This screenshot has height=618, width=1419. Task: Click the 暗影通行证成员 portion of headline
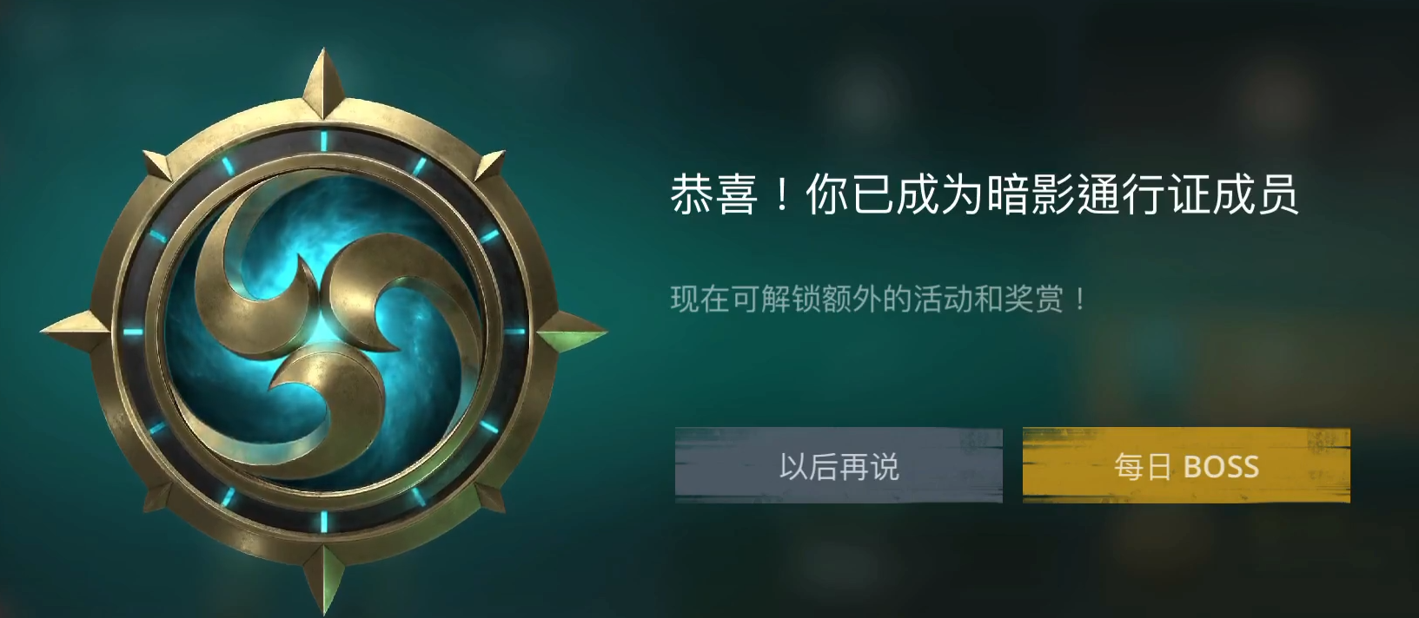(1143, 194)
